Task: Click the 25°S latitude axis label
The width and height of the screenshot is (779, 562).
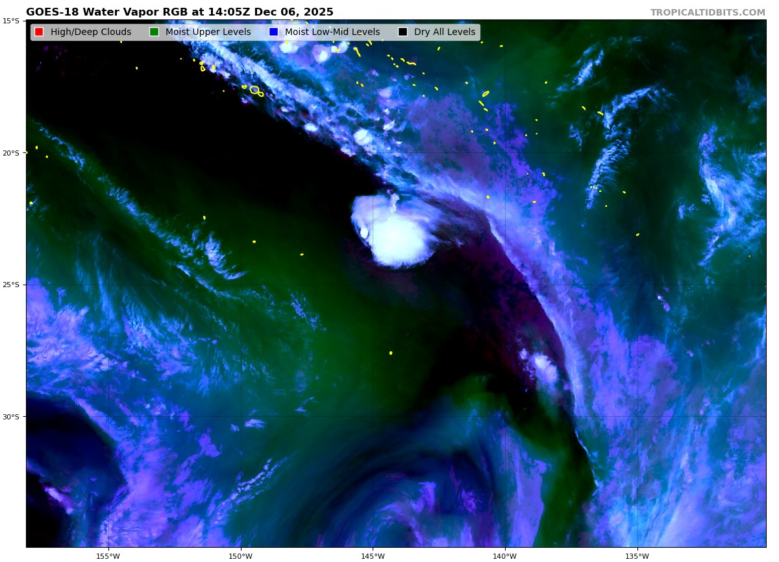Action: [x=10, y=285]
